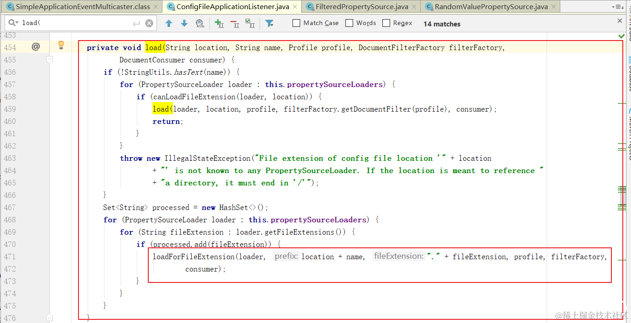
Task: Click '14 matches' result count
Action: pyautogui.click(x=442, y=24)
